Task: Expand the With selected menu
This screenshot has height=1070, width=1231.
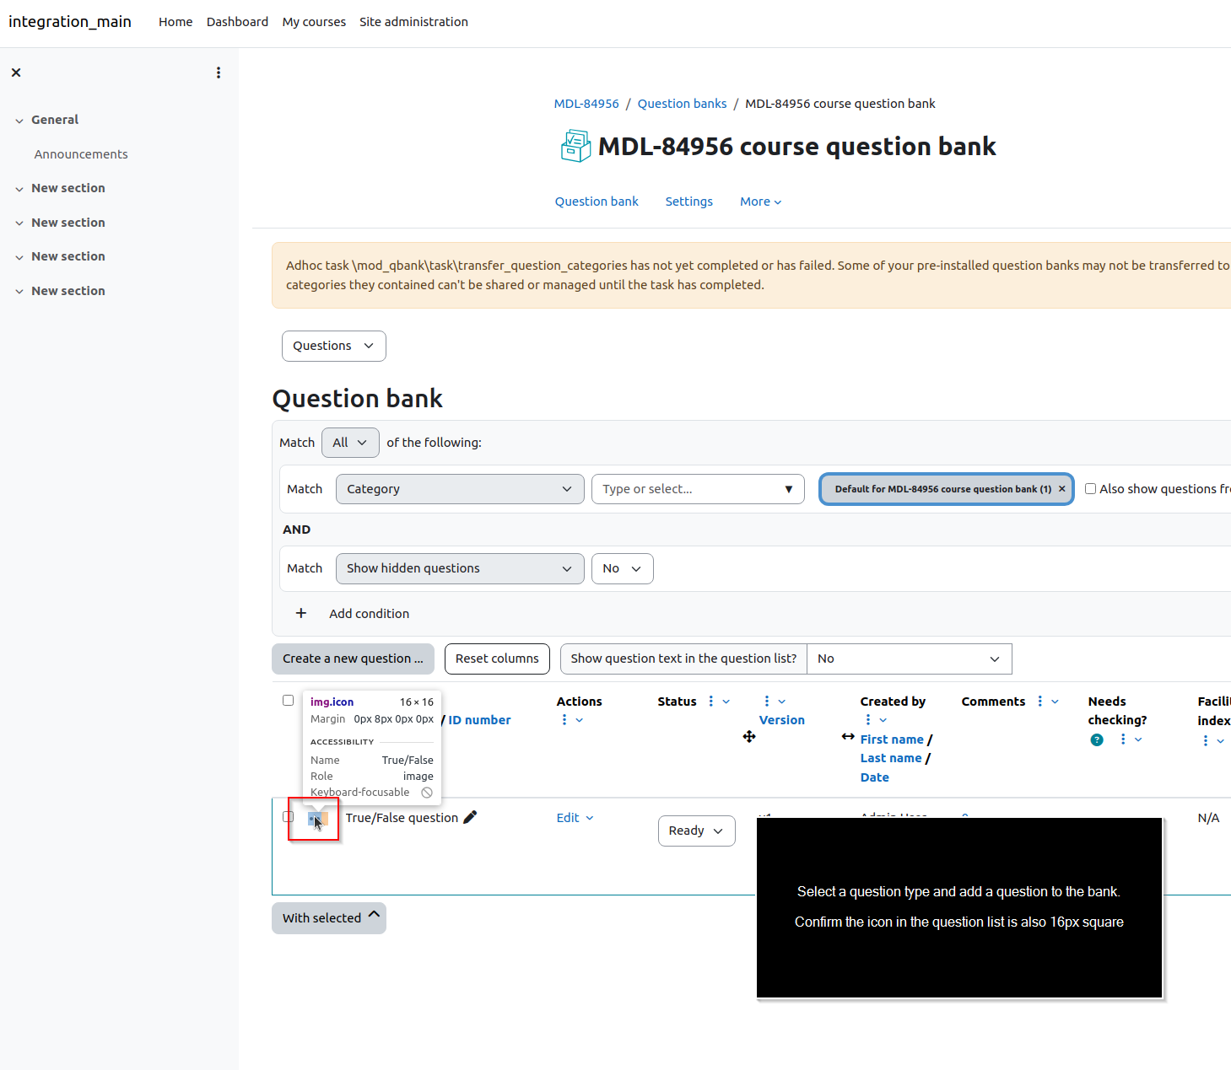Action: pos(329,918)
